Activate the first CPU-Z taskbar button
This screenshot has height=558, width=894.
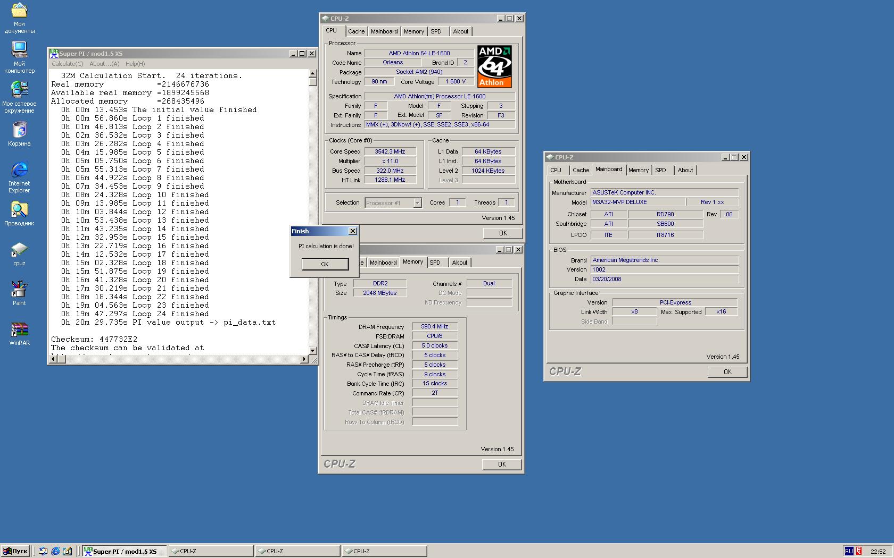[x=211, y=551]
